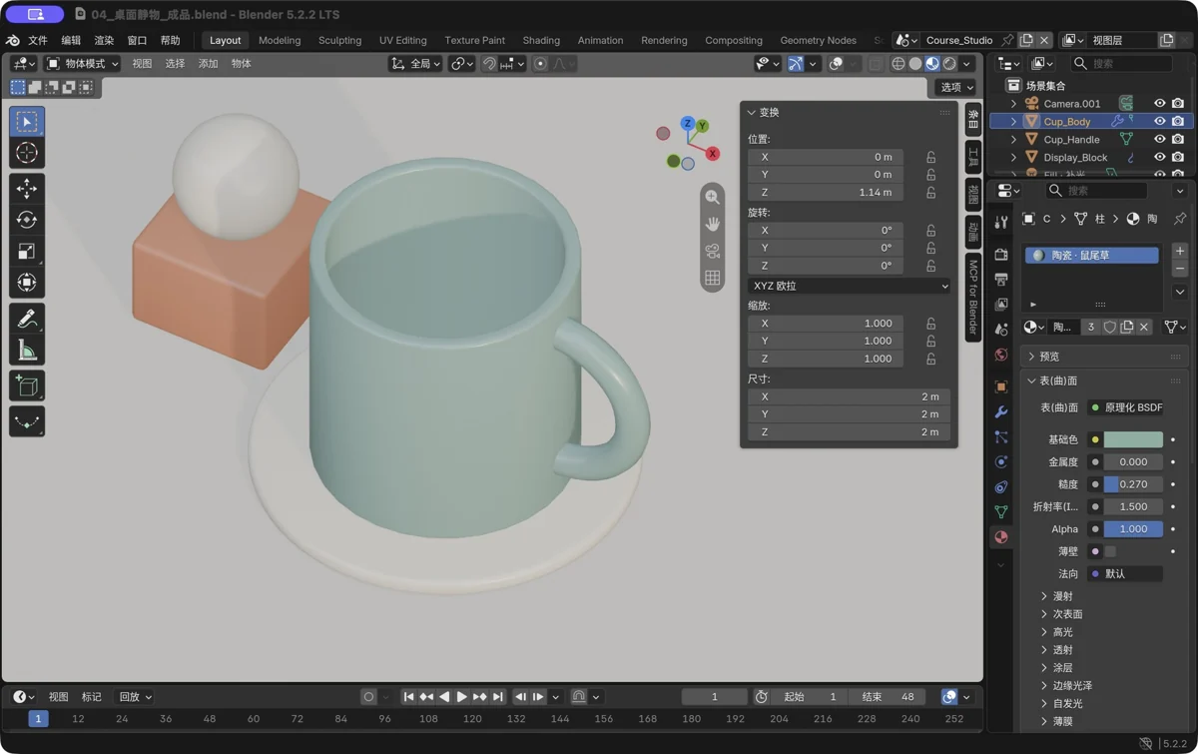Image resolution: width=1198 pixels, height=754 pixels.
Task: Hide Camera.001 using its eye icon
Action: 1159,104
